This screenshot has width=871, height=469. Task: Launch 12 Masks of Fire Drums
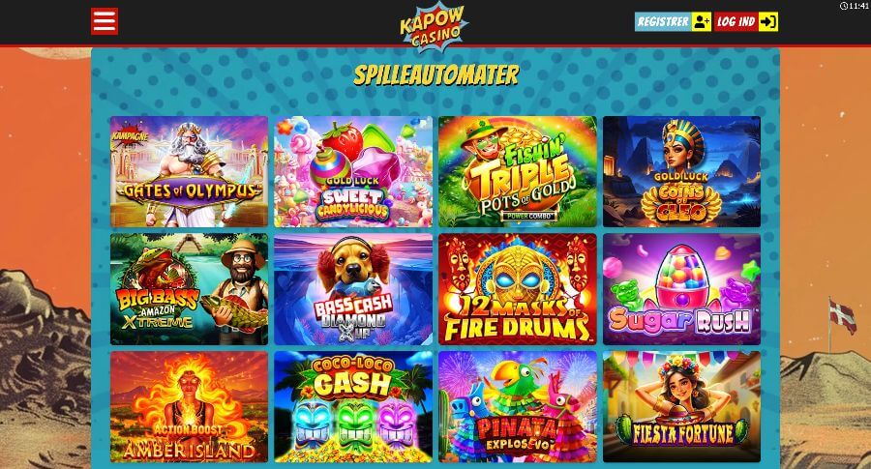518,289
